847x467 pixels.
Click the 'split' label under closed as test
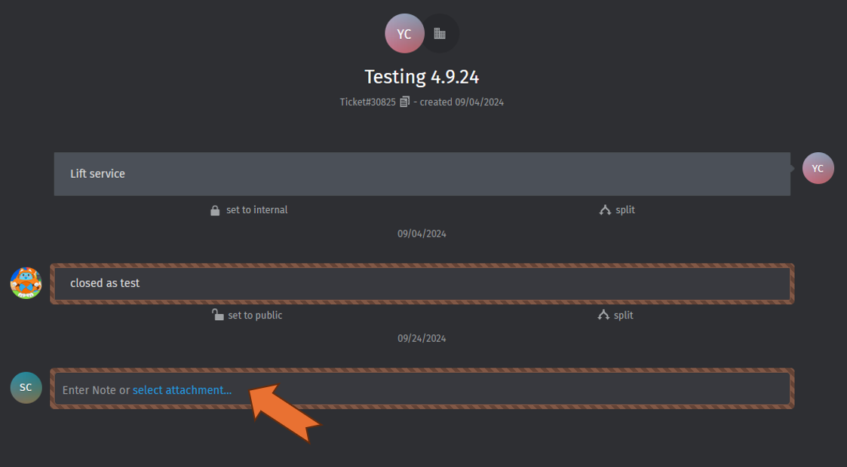point(623,315)
